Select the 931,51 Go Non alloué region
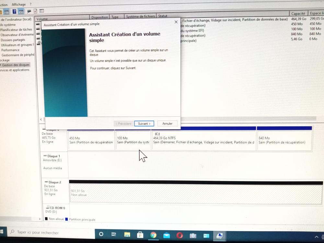The height and width of the screenshot is (243, 324). (196, 193)
